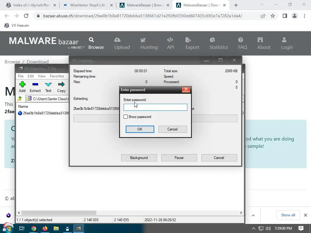Screen dimensions: 311x233
Task: Click the 7-Zip address path field
Action: point(48,99)
